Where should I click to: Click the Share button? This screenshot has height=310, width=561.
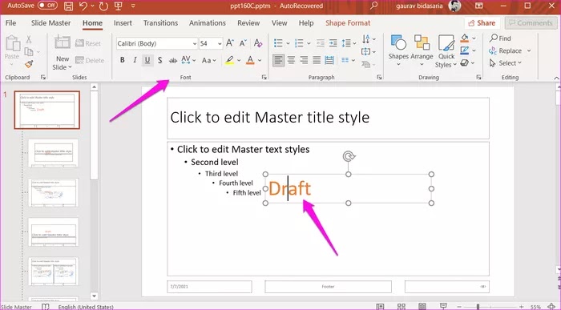[482, 23]
